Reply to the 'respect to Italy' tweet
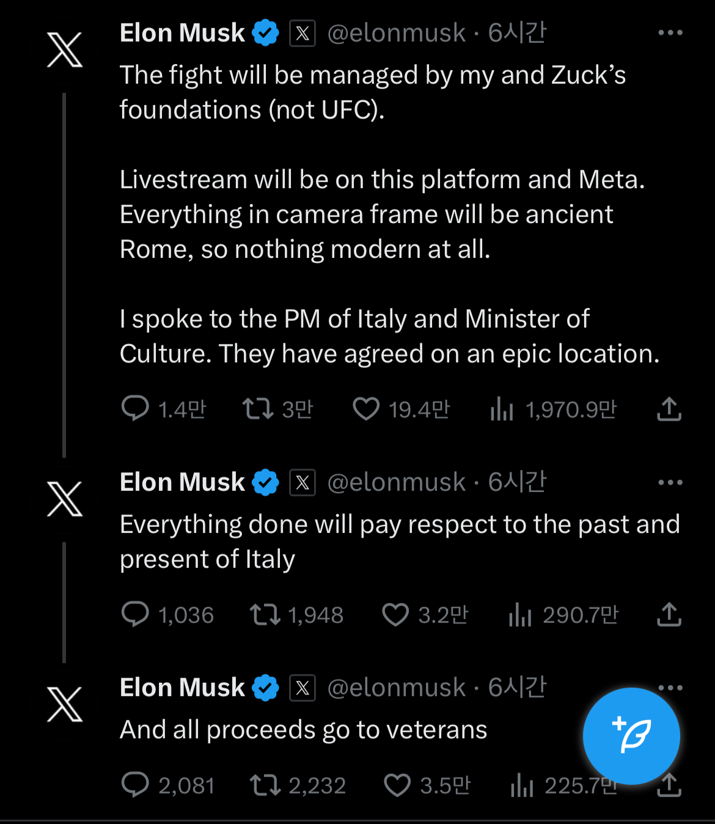 (136, 614)
